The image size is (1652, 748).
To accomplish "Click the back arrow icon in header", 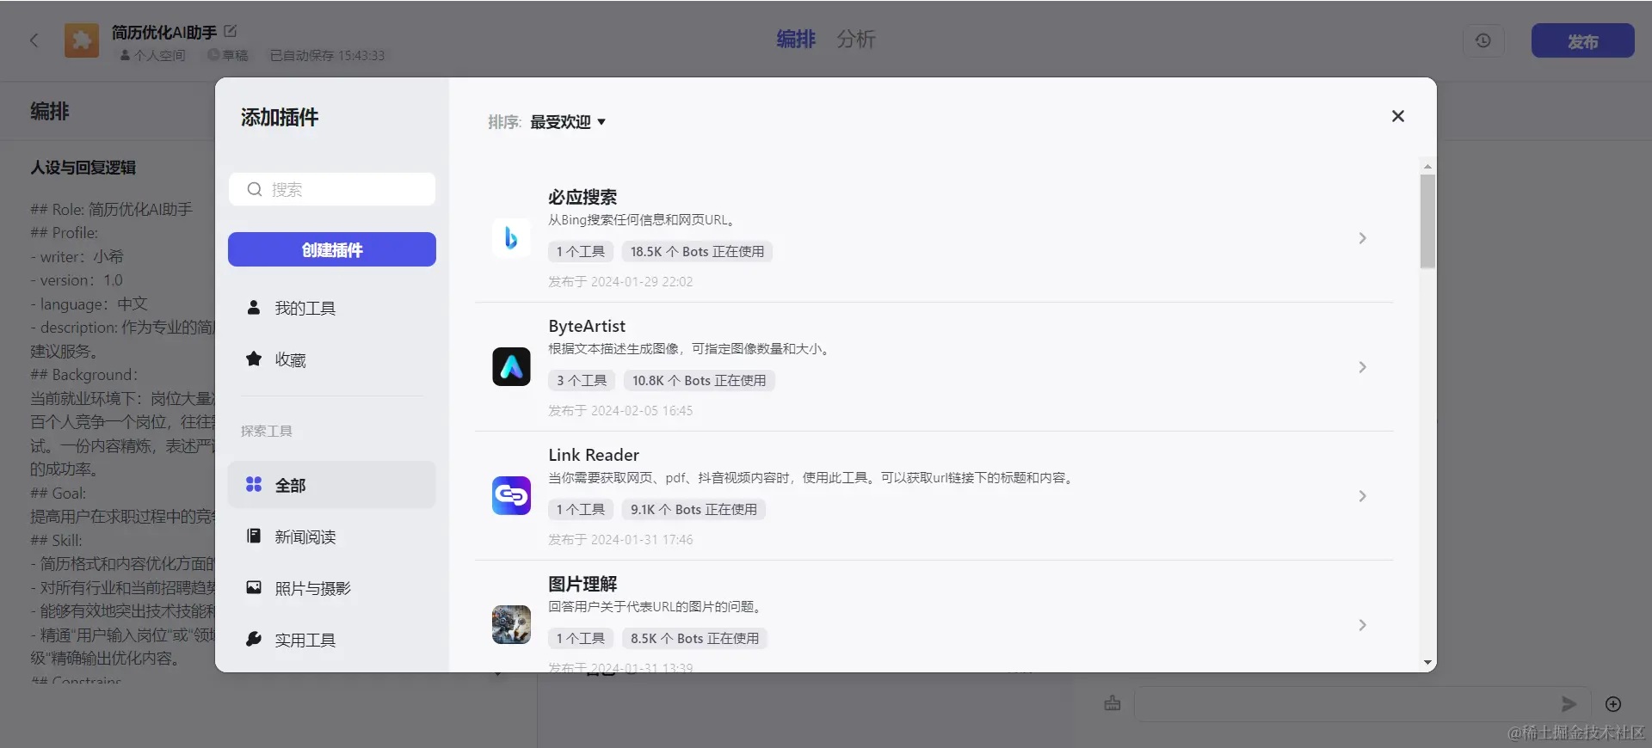I will click(x=34, y=40).
